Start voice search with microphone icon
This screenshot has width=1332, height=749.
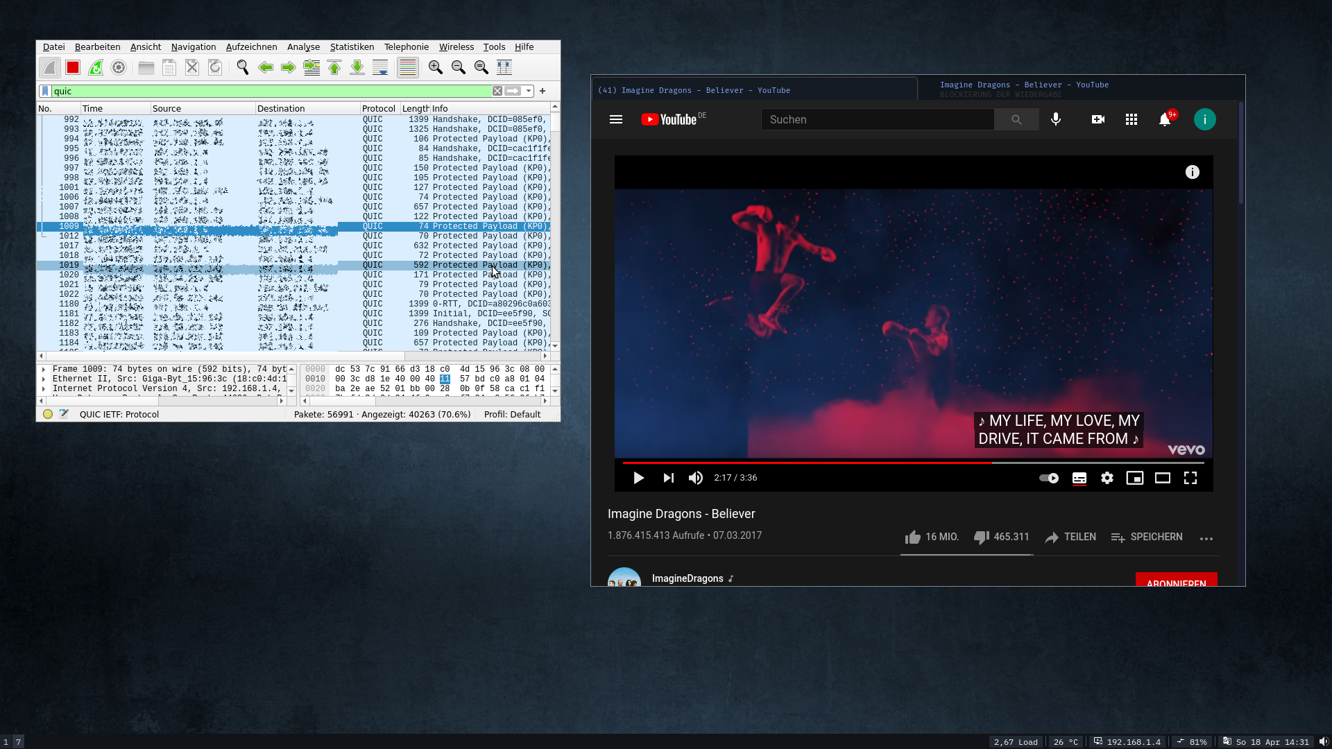tap(1056, 119)
